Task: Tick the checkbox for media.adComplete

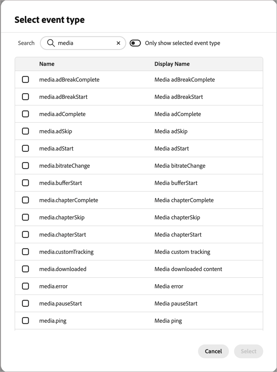Action: pos(25,114)
